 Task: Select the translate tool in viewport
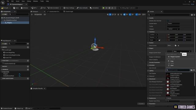[x=110, y=14]
